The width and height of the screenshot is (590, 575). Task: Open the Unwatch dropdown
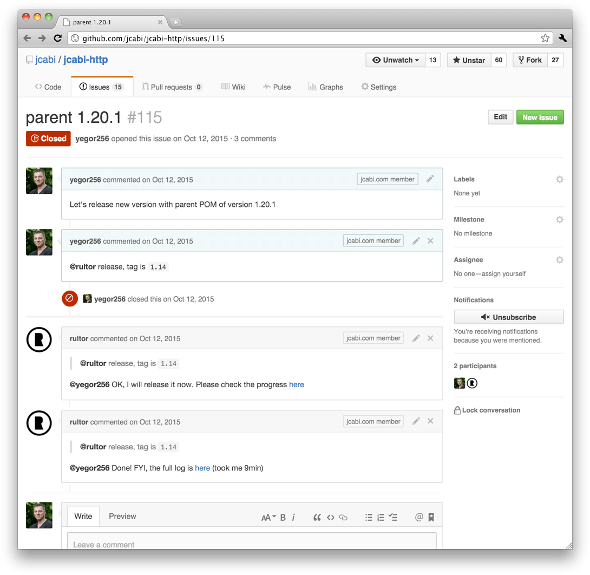pyautogui.click(x=396, y=60)
